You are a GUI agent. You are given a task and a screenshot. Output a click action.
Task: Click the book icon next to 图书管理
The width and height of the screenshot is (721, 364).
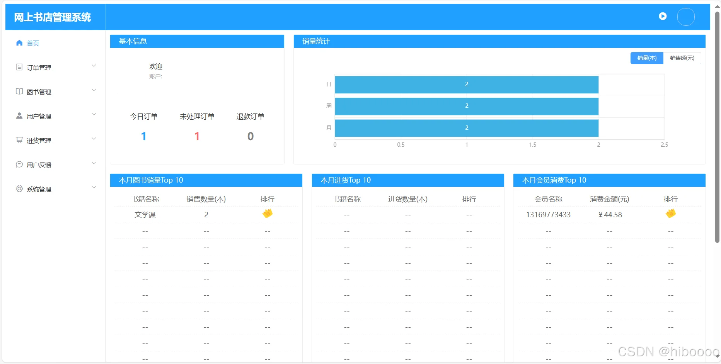pyautogui.click(x=19, y=91)
